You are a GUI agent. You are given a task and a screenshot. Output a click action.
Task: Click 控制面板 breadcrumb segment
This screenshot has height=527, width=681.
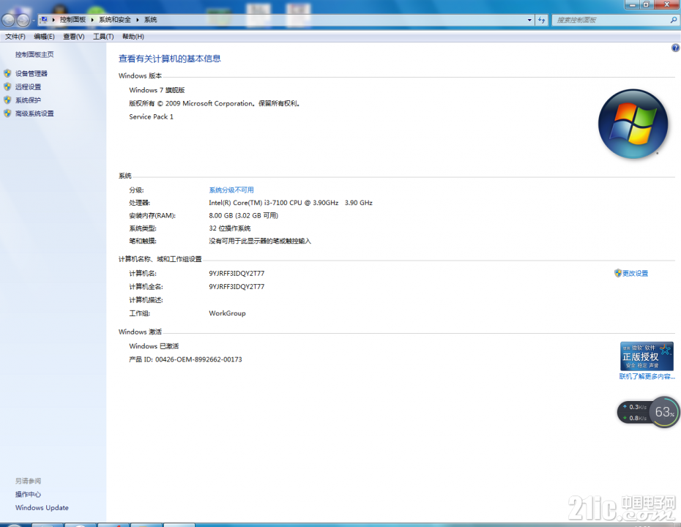point(72,20)
